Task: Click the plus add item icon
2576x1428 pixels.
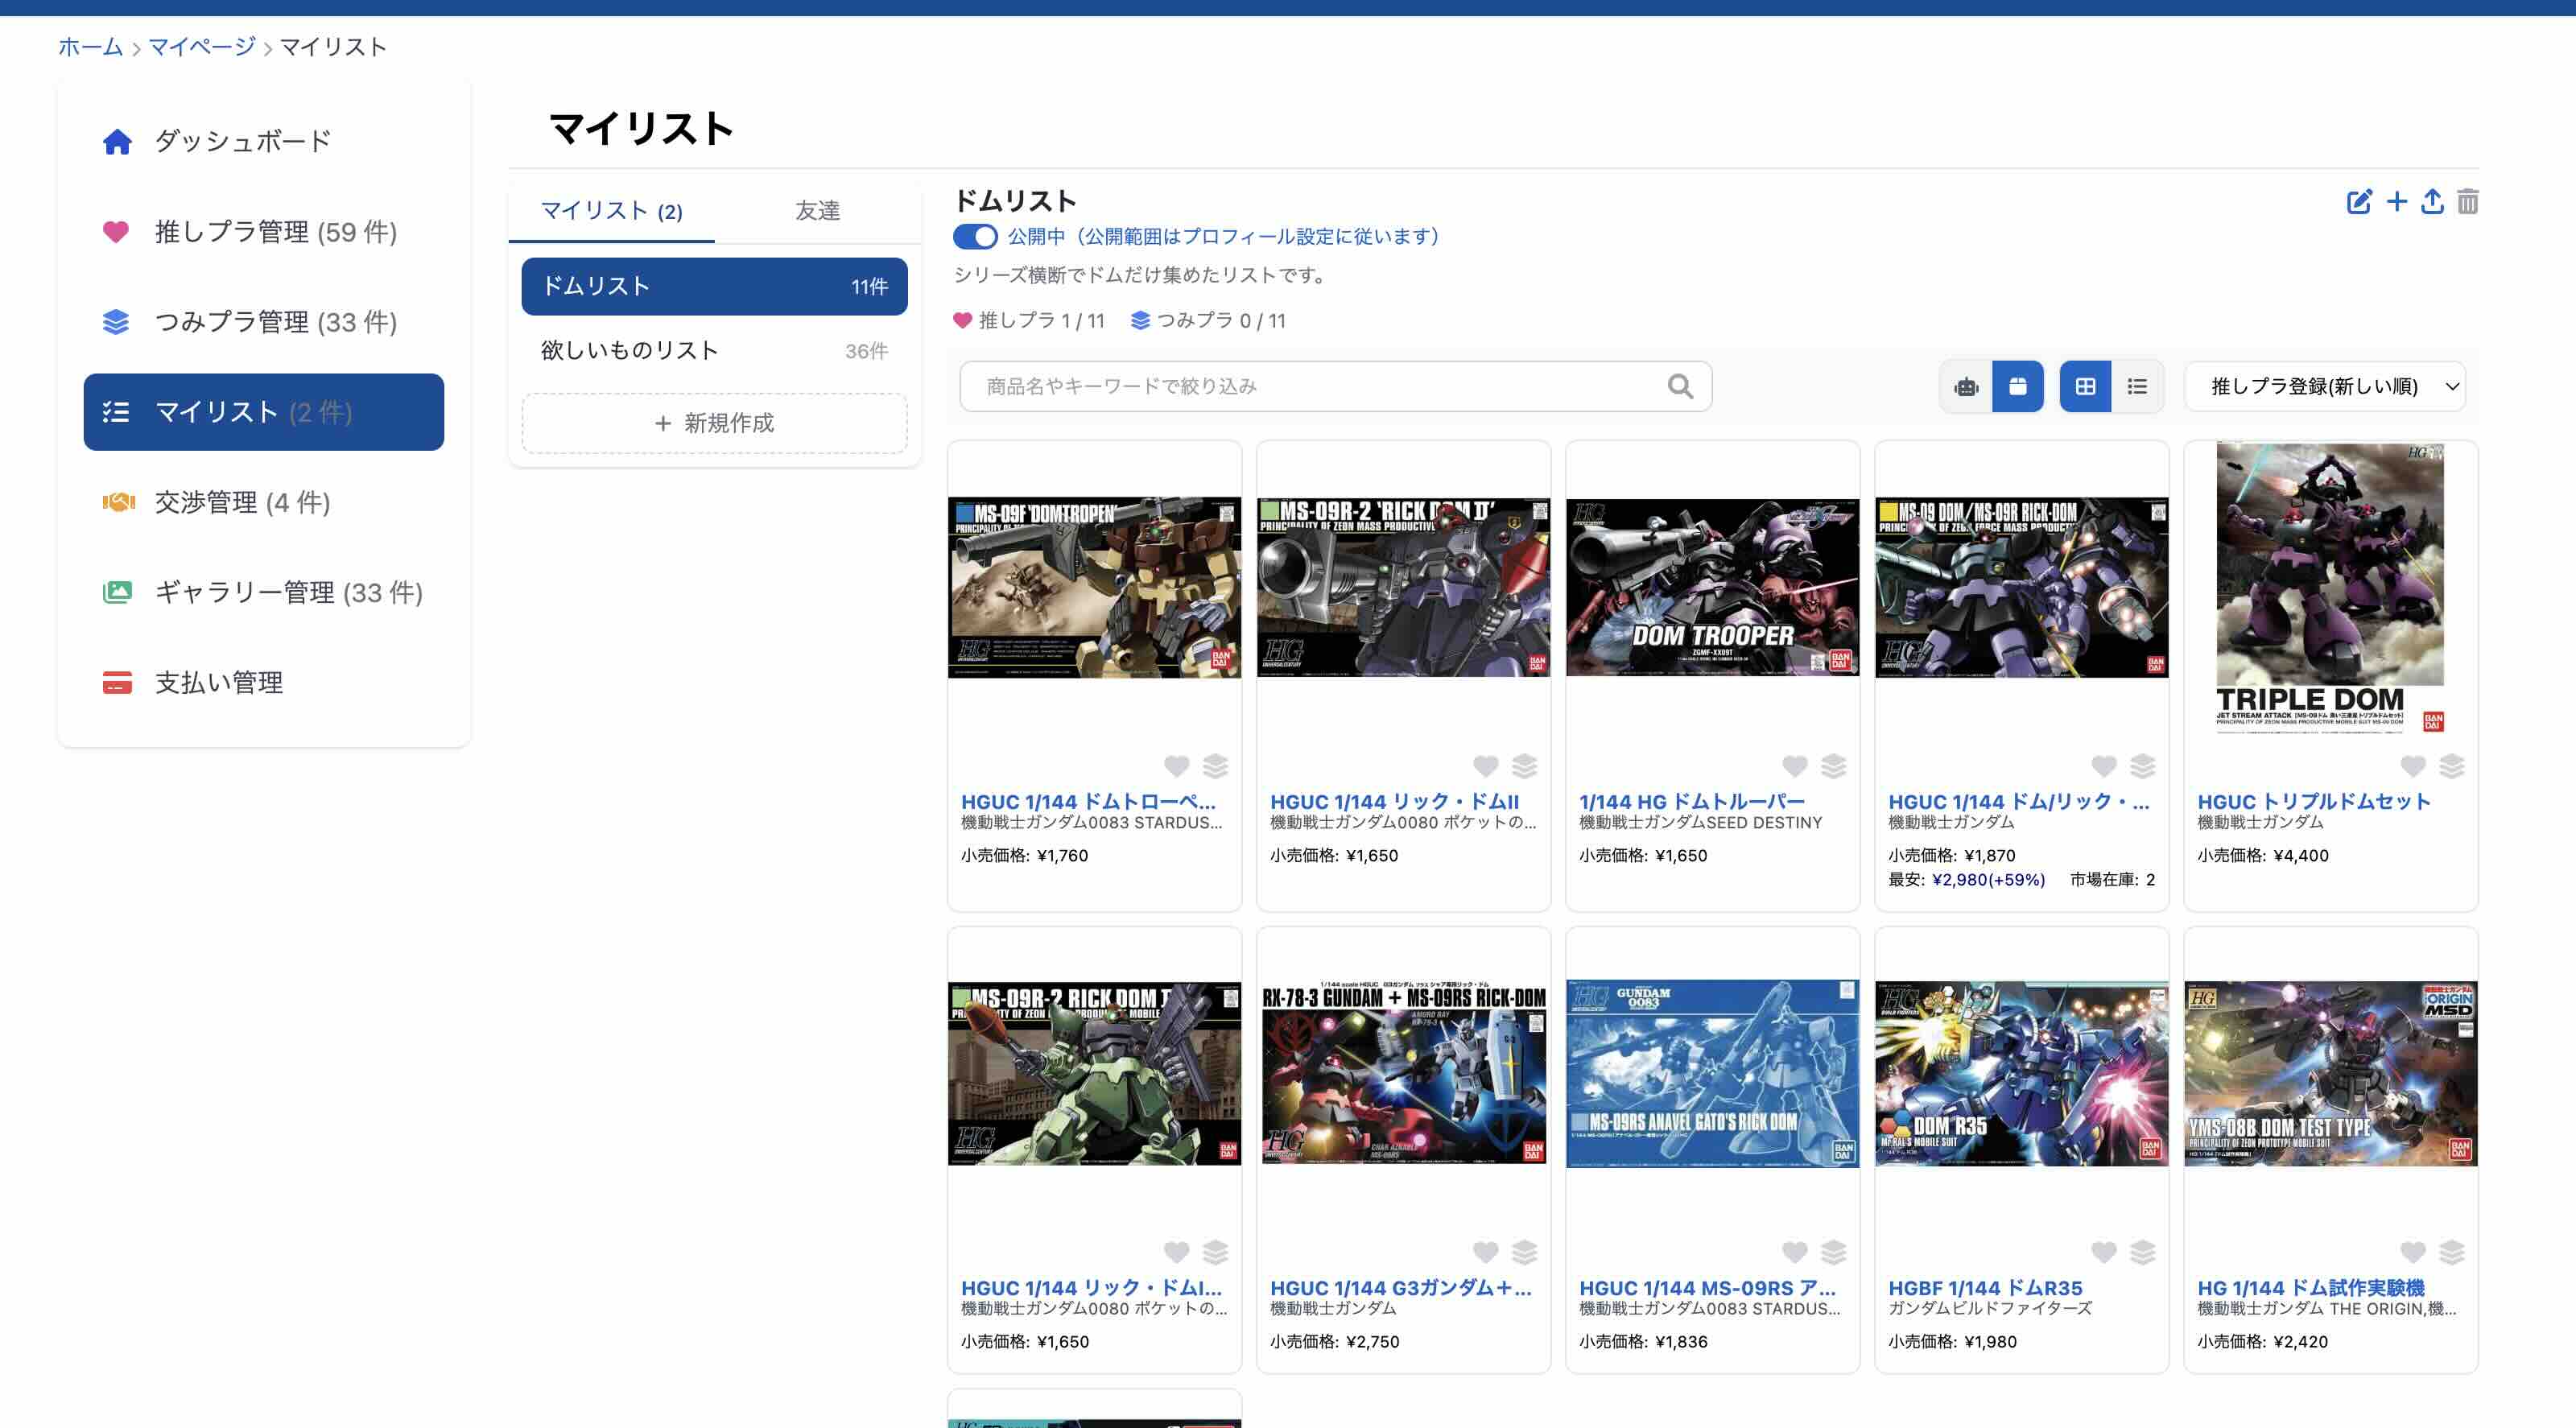Action: click(2397, 202)
